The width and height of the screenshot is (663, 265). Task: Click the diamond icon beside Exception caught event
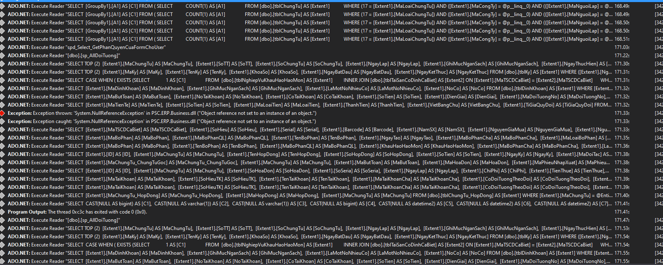pos(3,121)
